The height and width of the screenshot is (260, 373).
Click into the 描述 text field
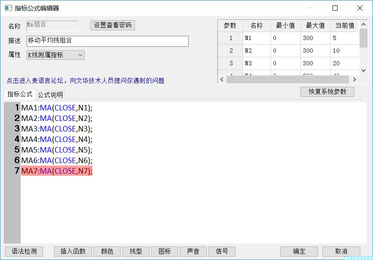[107, 41]
